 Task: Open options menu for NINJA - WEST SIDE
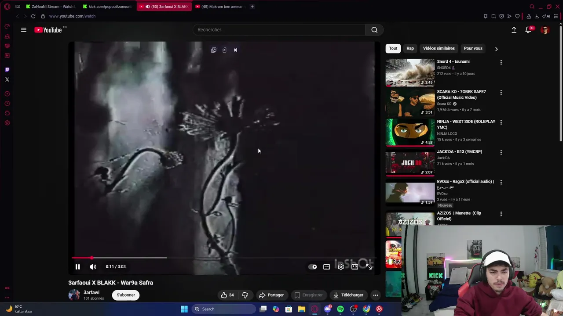click(x=501, y=122)
